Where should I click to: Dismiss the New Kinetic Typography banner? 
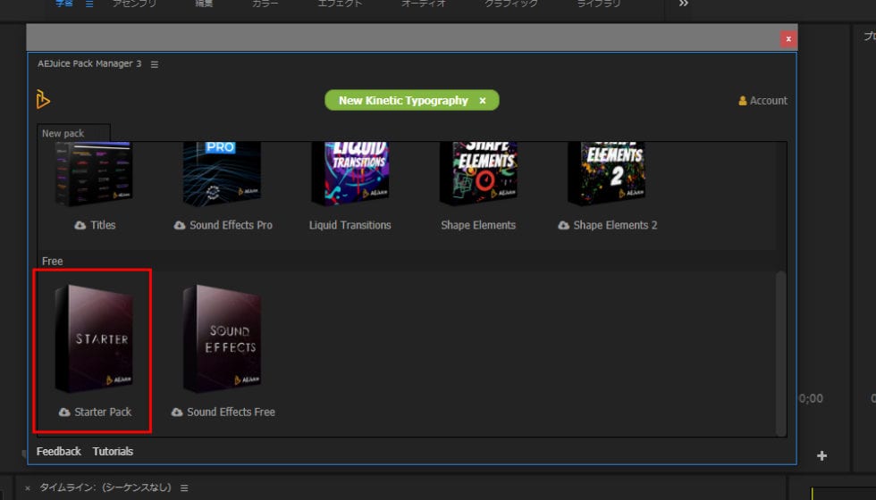(x=482, y=100)
